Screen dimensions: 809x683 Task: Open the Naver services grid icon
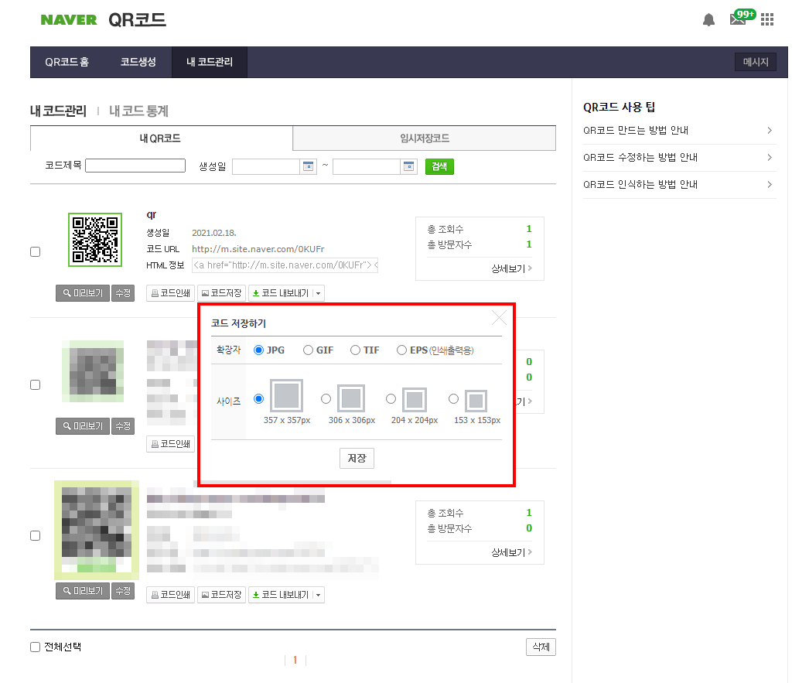(x=767, y=19)
